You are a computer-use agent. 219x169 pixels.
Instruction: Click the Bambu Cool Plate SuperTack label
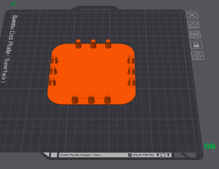9,49
